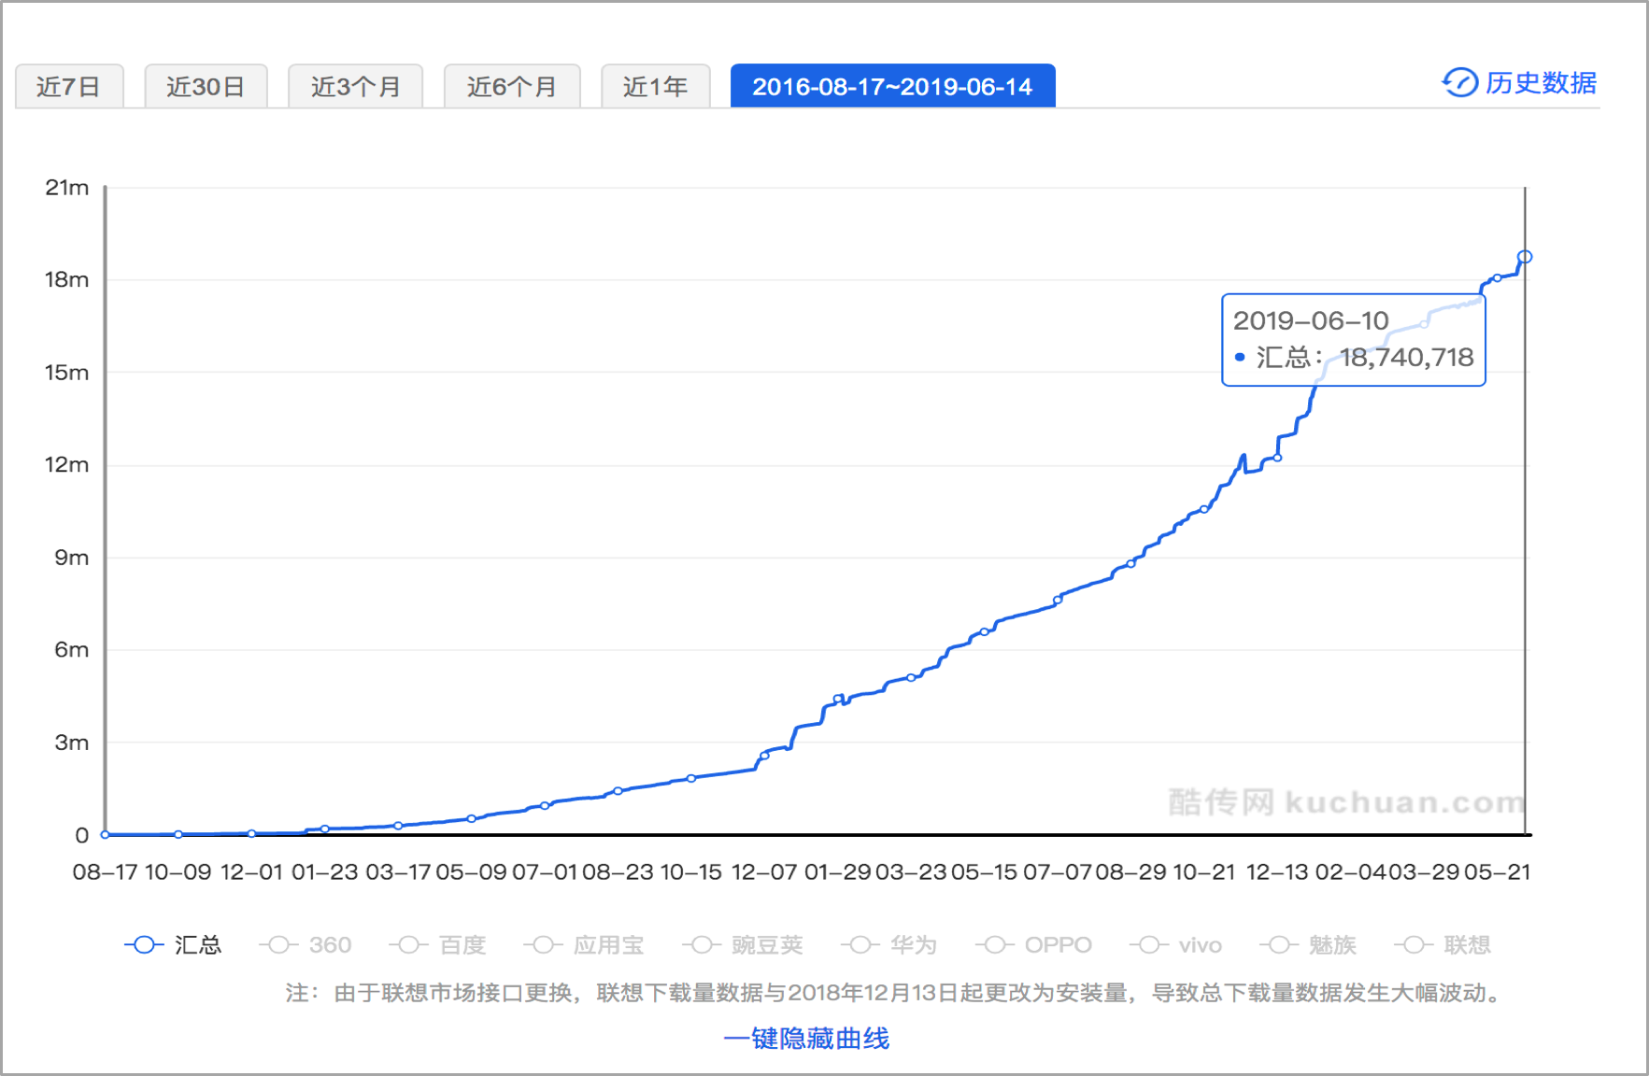Toggle the 汇总 series in legend
The height and width of the screenshot is (1076, 1649).
(x=173, y=945)
